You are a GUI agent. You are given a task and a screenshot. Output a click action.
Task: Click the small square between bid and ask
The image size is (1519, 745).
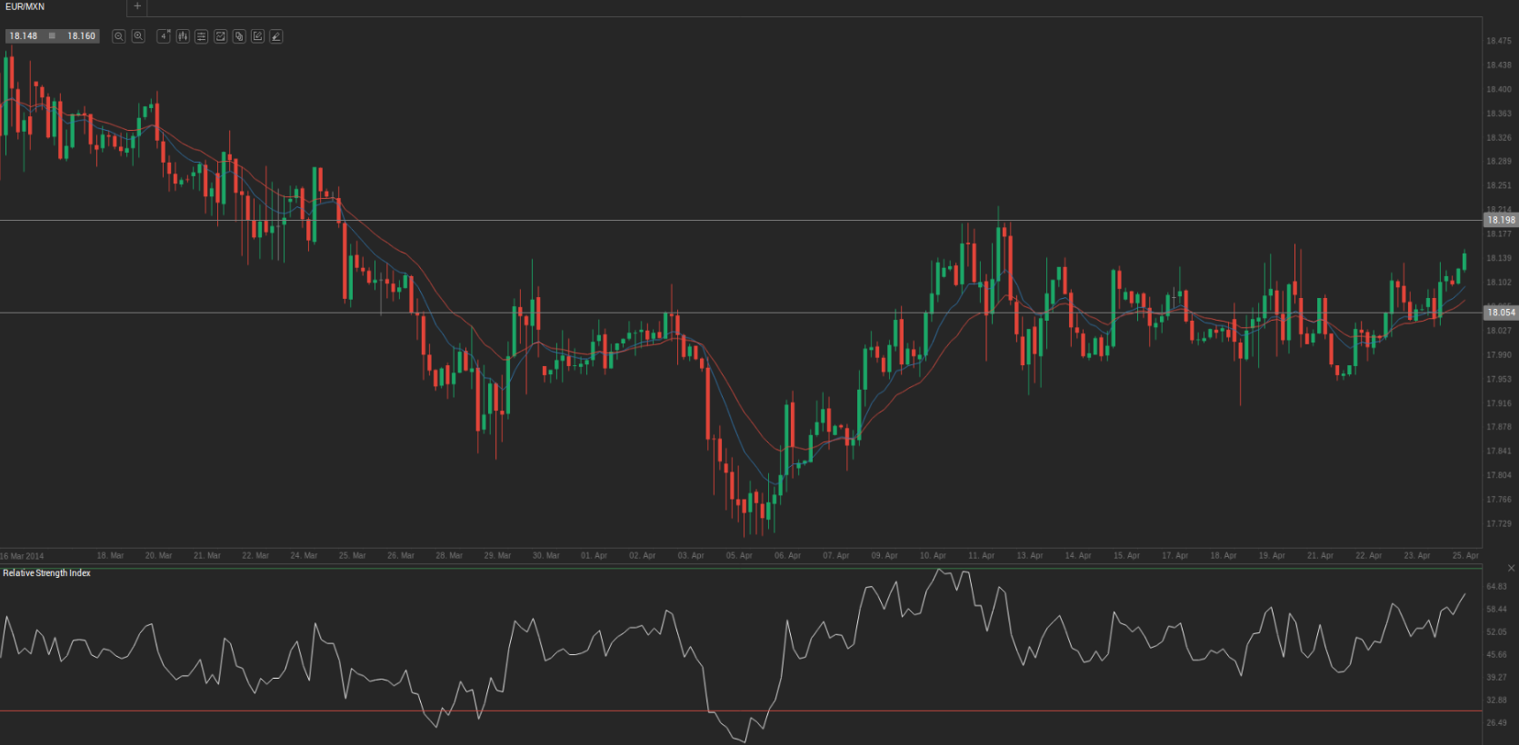point(52,36)
